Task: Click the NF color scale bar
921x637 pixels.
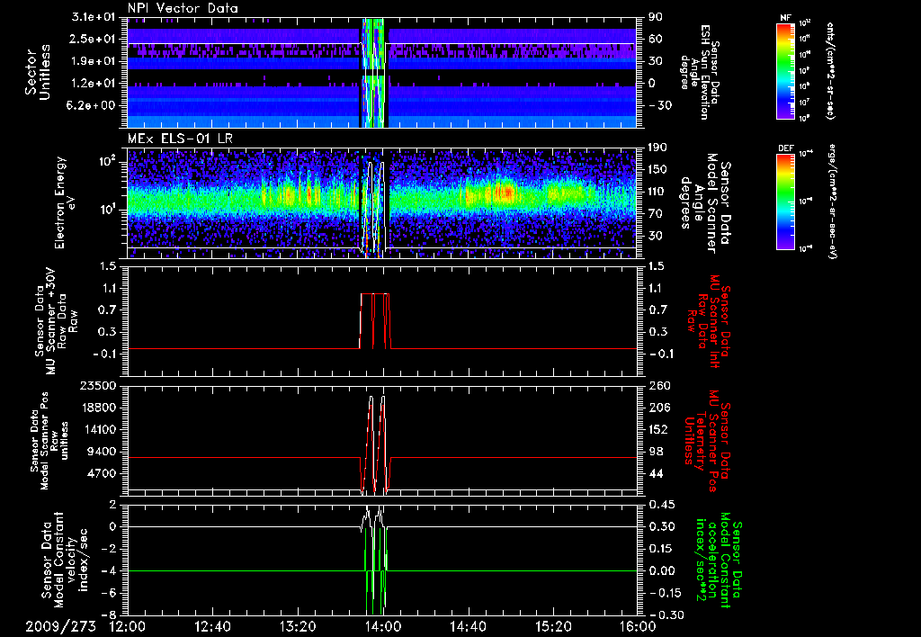Action: click(x=786, y=70)
